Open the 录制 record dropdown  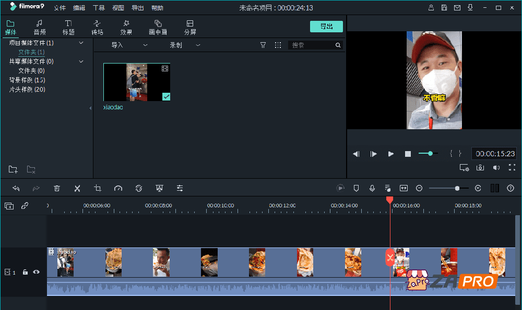tap(197, 45)
